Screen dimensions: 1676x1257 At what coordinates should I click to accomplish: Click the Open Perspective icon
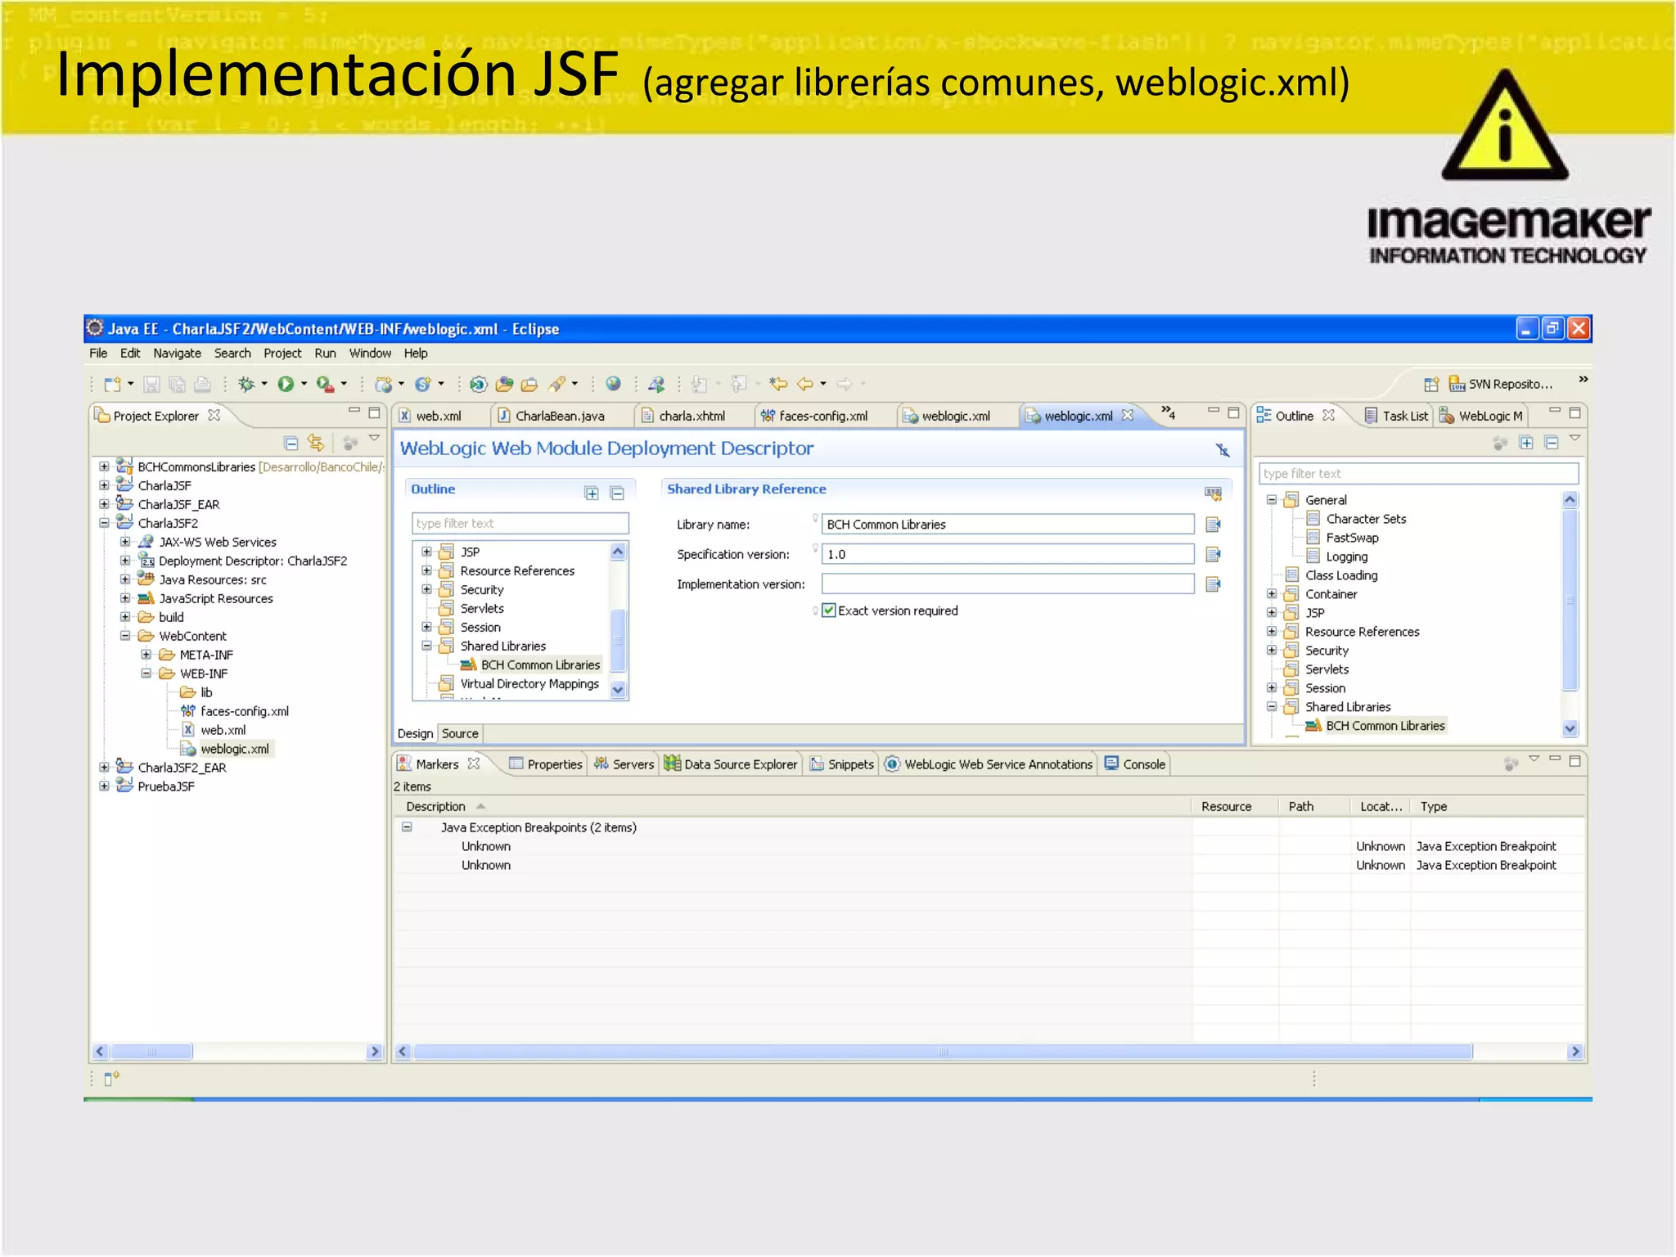pos(1431,384)
